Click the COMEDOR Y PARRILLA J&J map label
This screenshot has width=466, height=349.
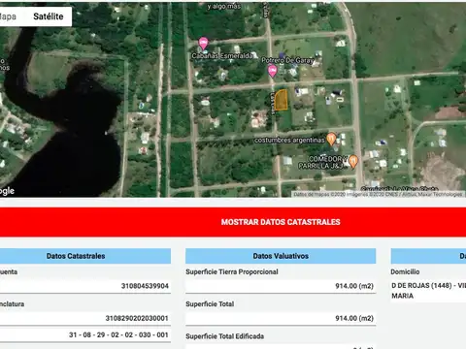(x=322, y=163)
